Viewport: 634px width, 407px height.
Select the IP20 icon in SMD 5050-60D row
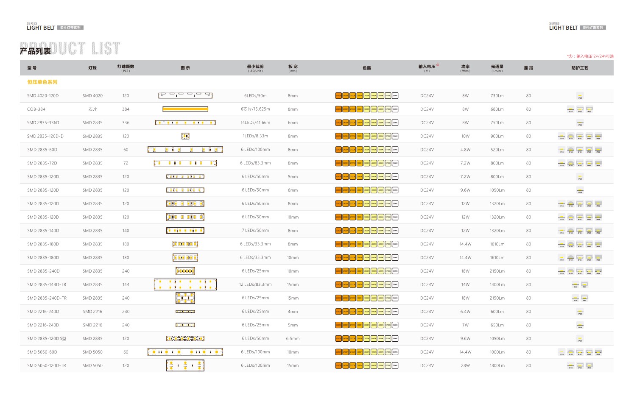[561, 352]
